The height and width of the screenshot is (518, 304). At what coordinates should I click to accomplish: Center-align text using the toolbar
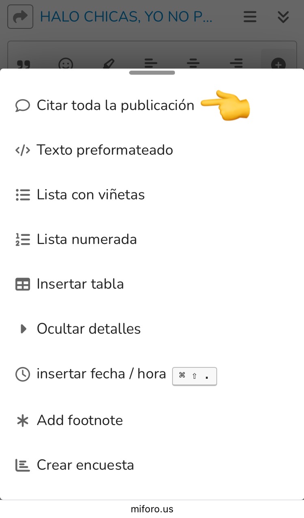[193, 64]
